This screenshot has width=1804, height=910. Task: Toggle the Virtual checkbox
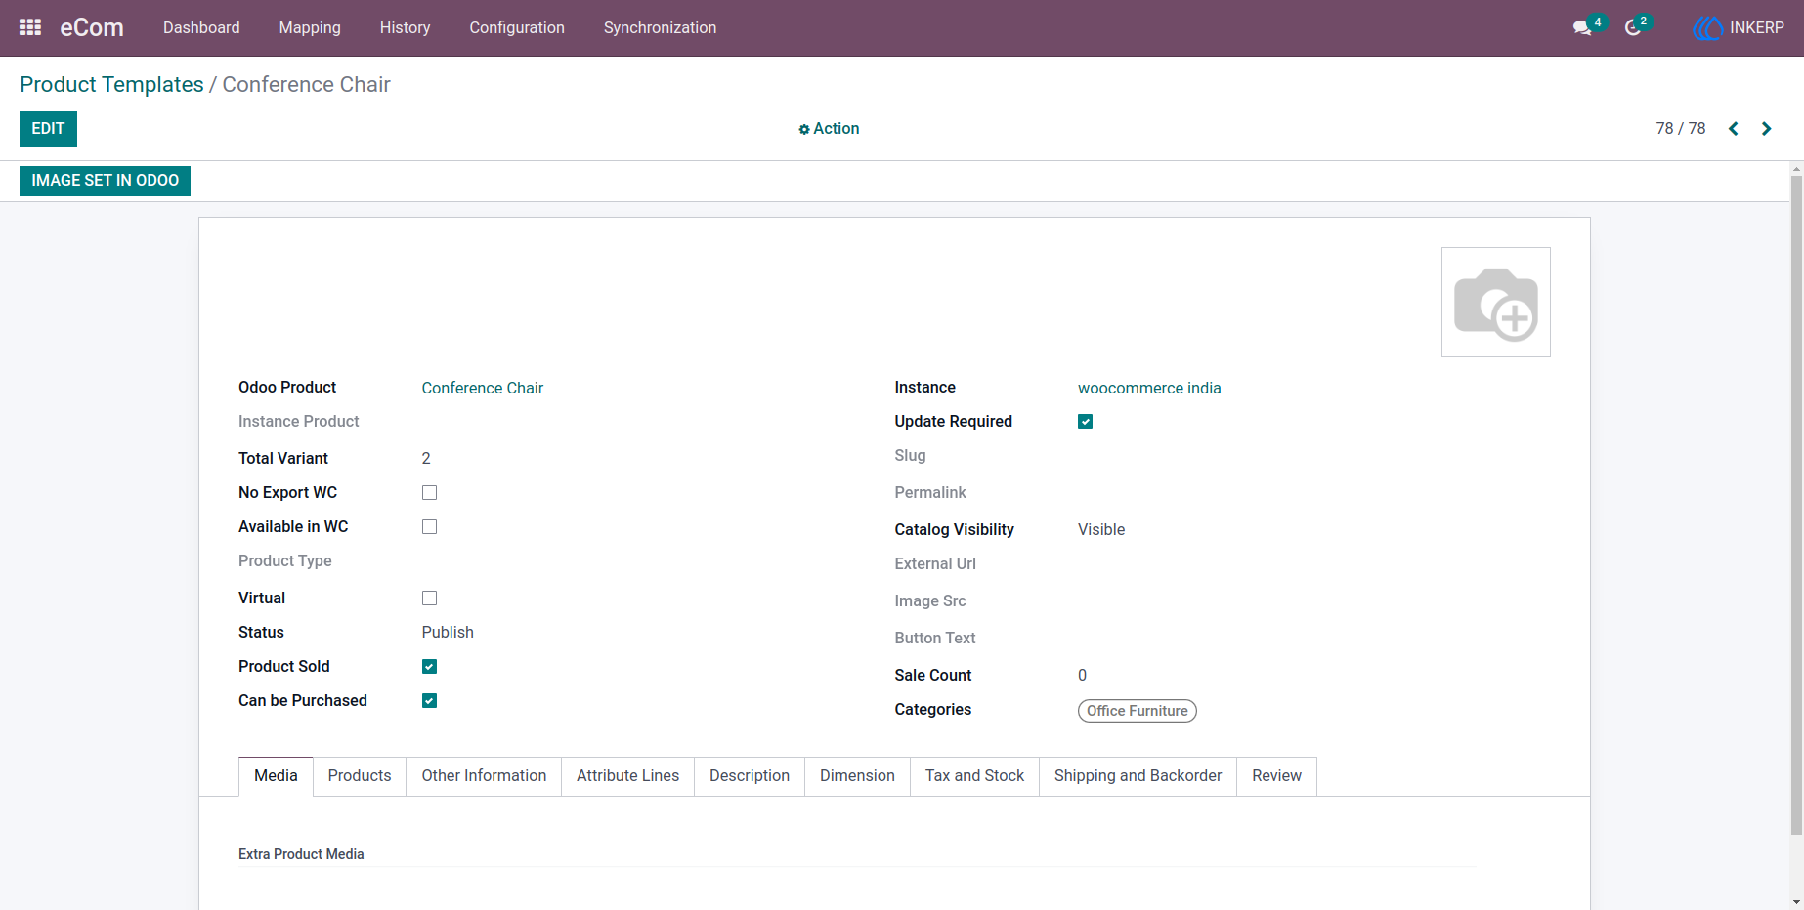click(x=429, y=599)
